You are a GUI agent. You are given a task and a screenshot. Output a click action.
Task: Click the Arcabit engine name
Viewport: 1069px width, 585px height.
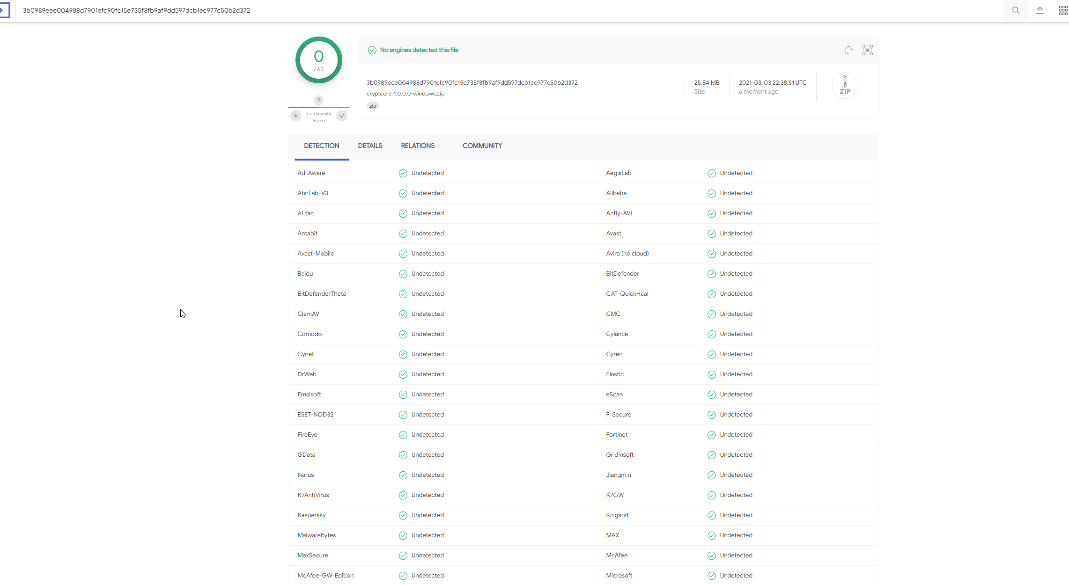click(x=307, y=234)
